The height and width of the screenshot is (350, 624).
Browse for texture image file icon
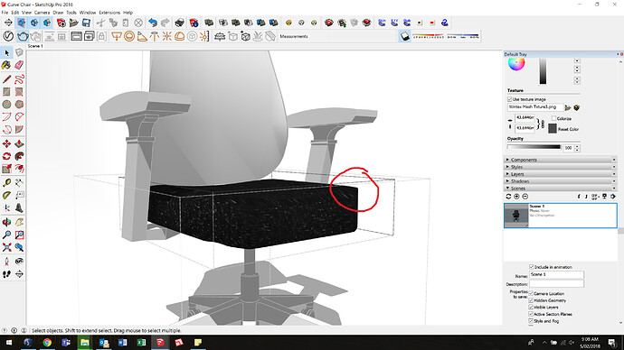point(568,107)
